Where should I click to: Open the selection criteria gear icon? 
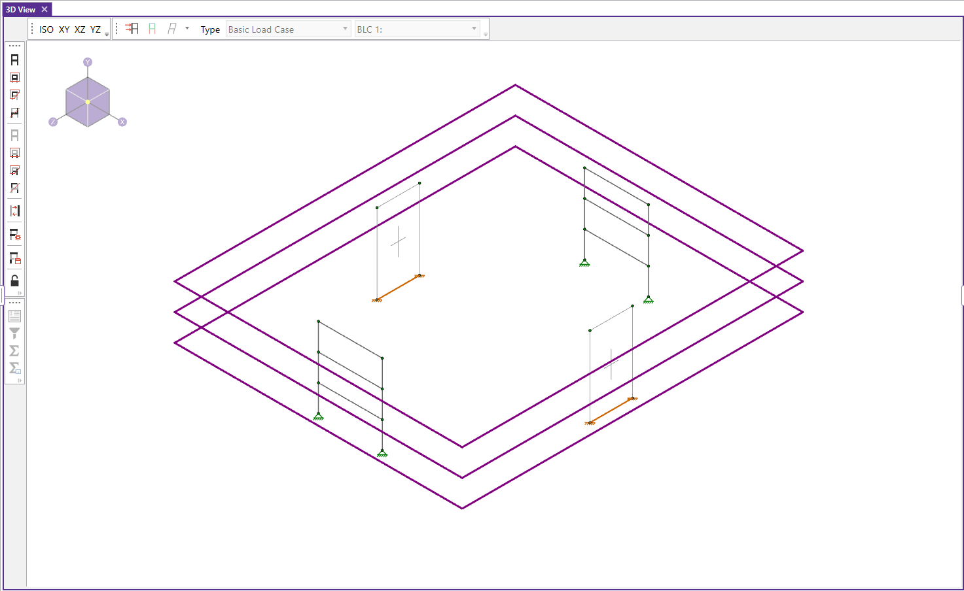point(14,235)
